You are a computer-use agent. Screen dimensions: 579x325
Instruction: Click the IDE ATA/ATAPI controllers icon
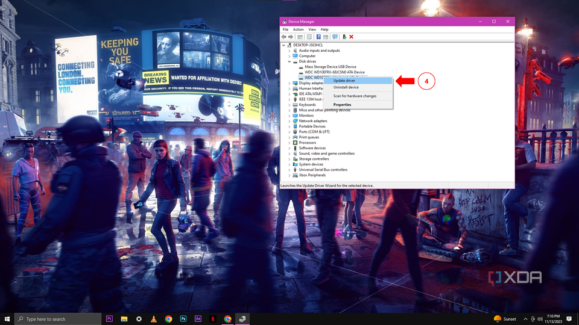pos(295,94)
